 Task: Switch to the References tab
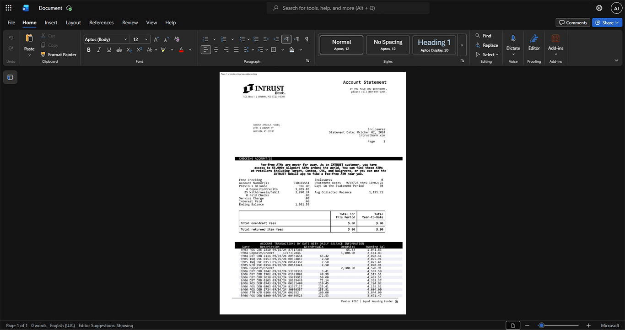pyautogui.click(x=101, y=22)
